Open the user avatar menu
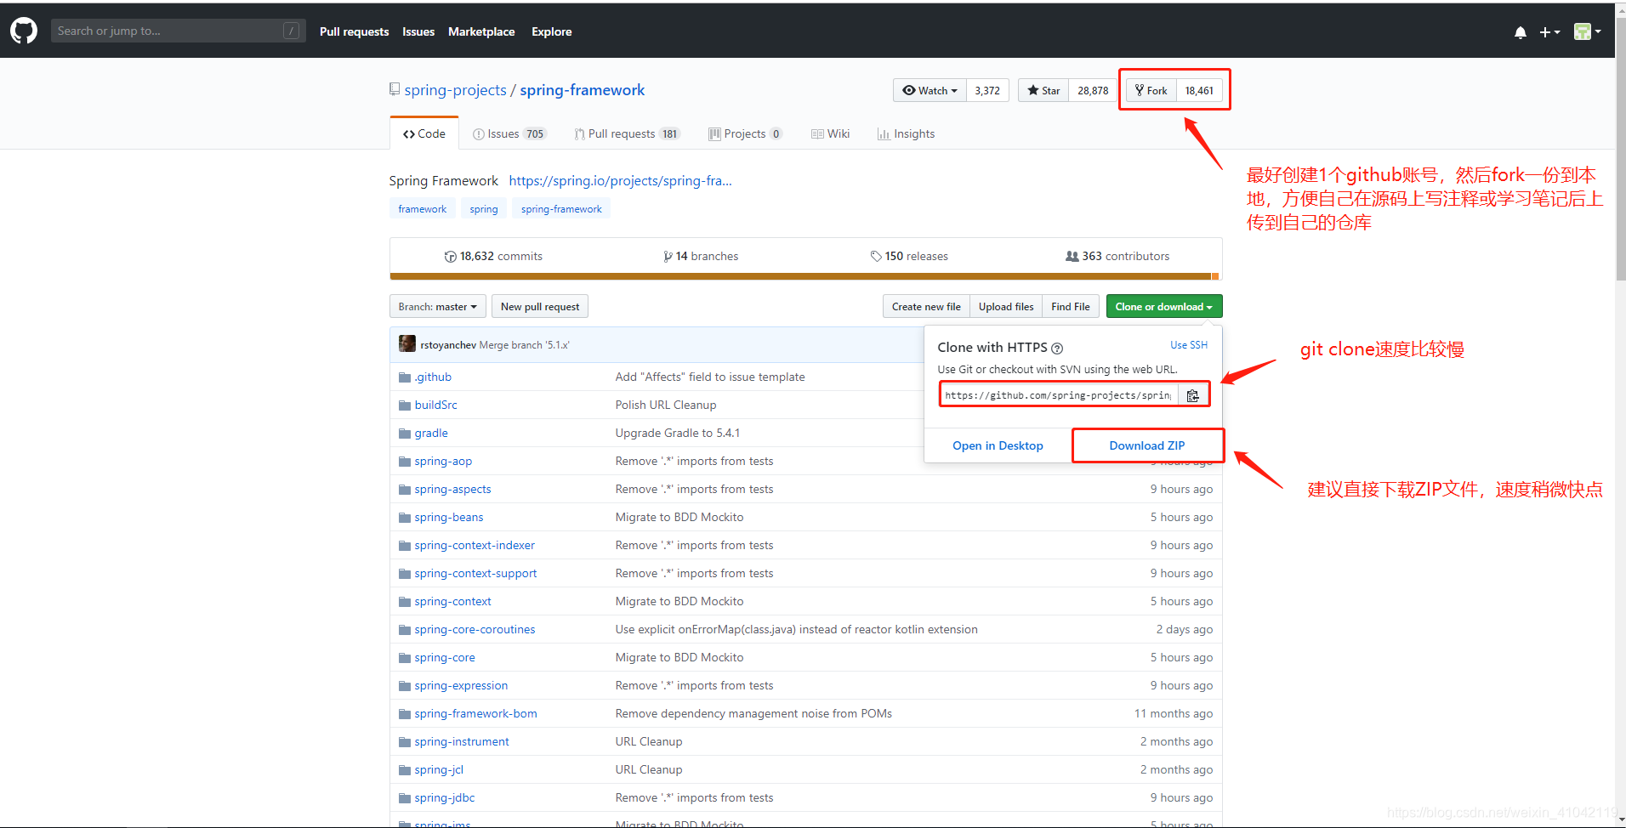The image size is (1626, 828). 1587,31
